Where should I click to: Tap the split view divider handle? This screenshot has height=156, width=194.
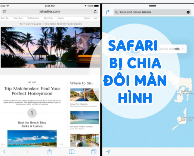tap(101, 80)
